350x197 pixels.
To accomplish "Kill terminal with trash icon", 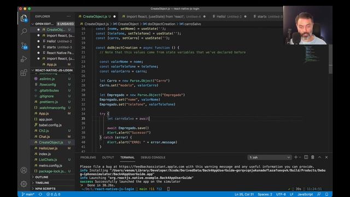I will click(x=313, y=157).
